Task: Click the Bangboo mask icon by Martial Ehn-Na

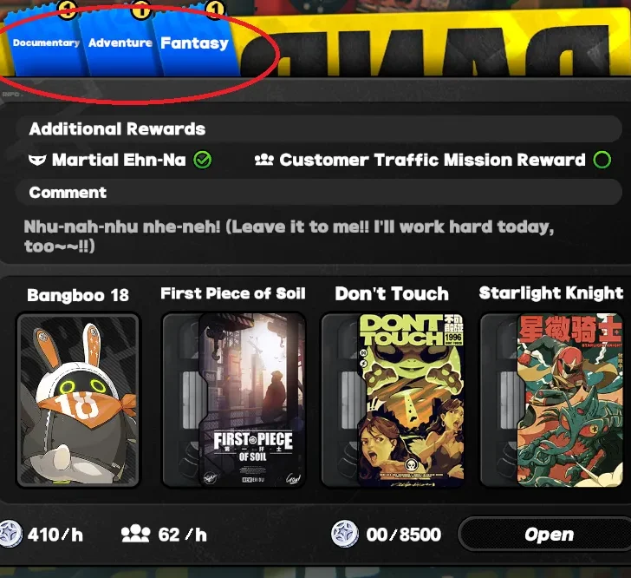Action: (x=37, y=160)
